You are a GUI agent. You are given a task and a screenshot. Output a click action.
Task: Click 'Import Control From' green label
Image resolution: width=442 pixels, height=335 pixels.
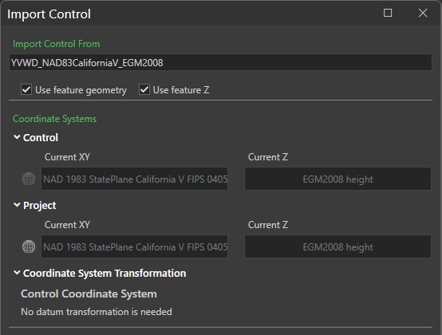(x=57, y=44)
